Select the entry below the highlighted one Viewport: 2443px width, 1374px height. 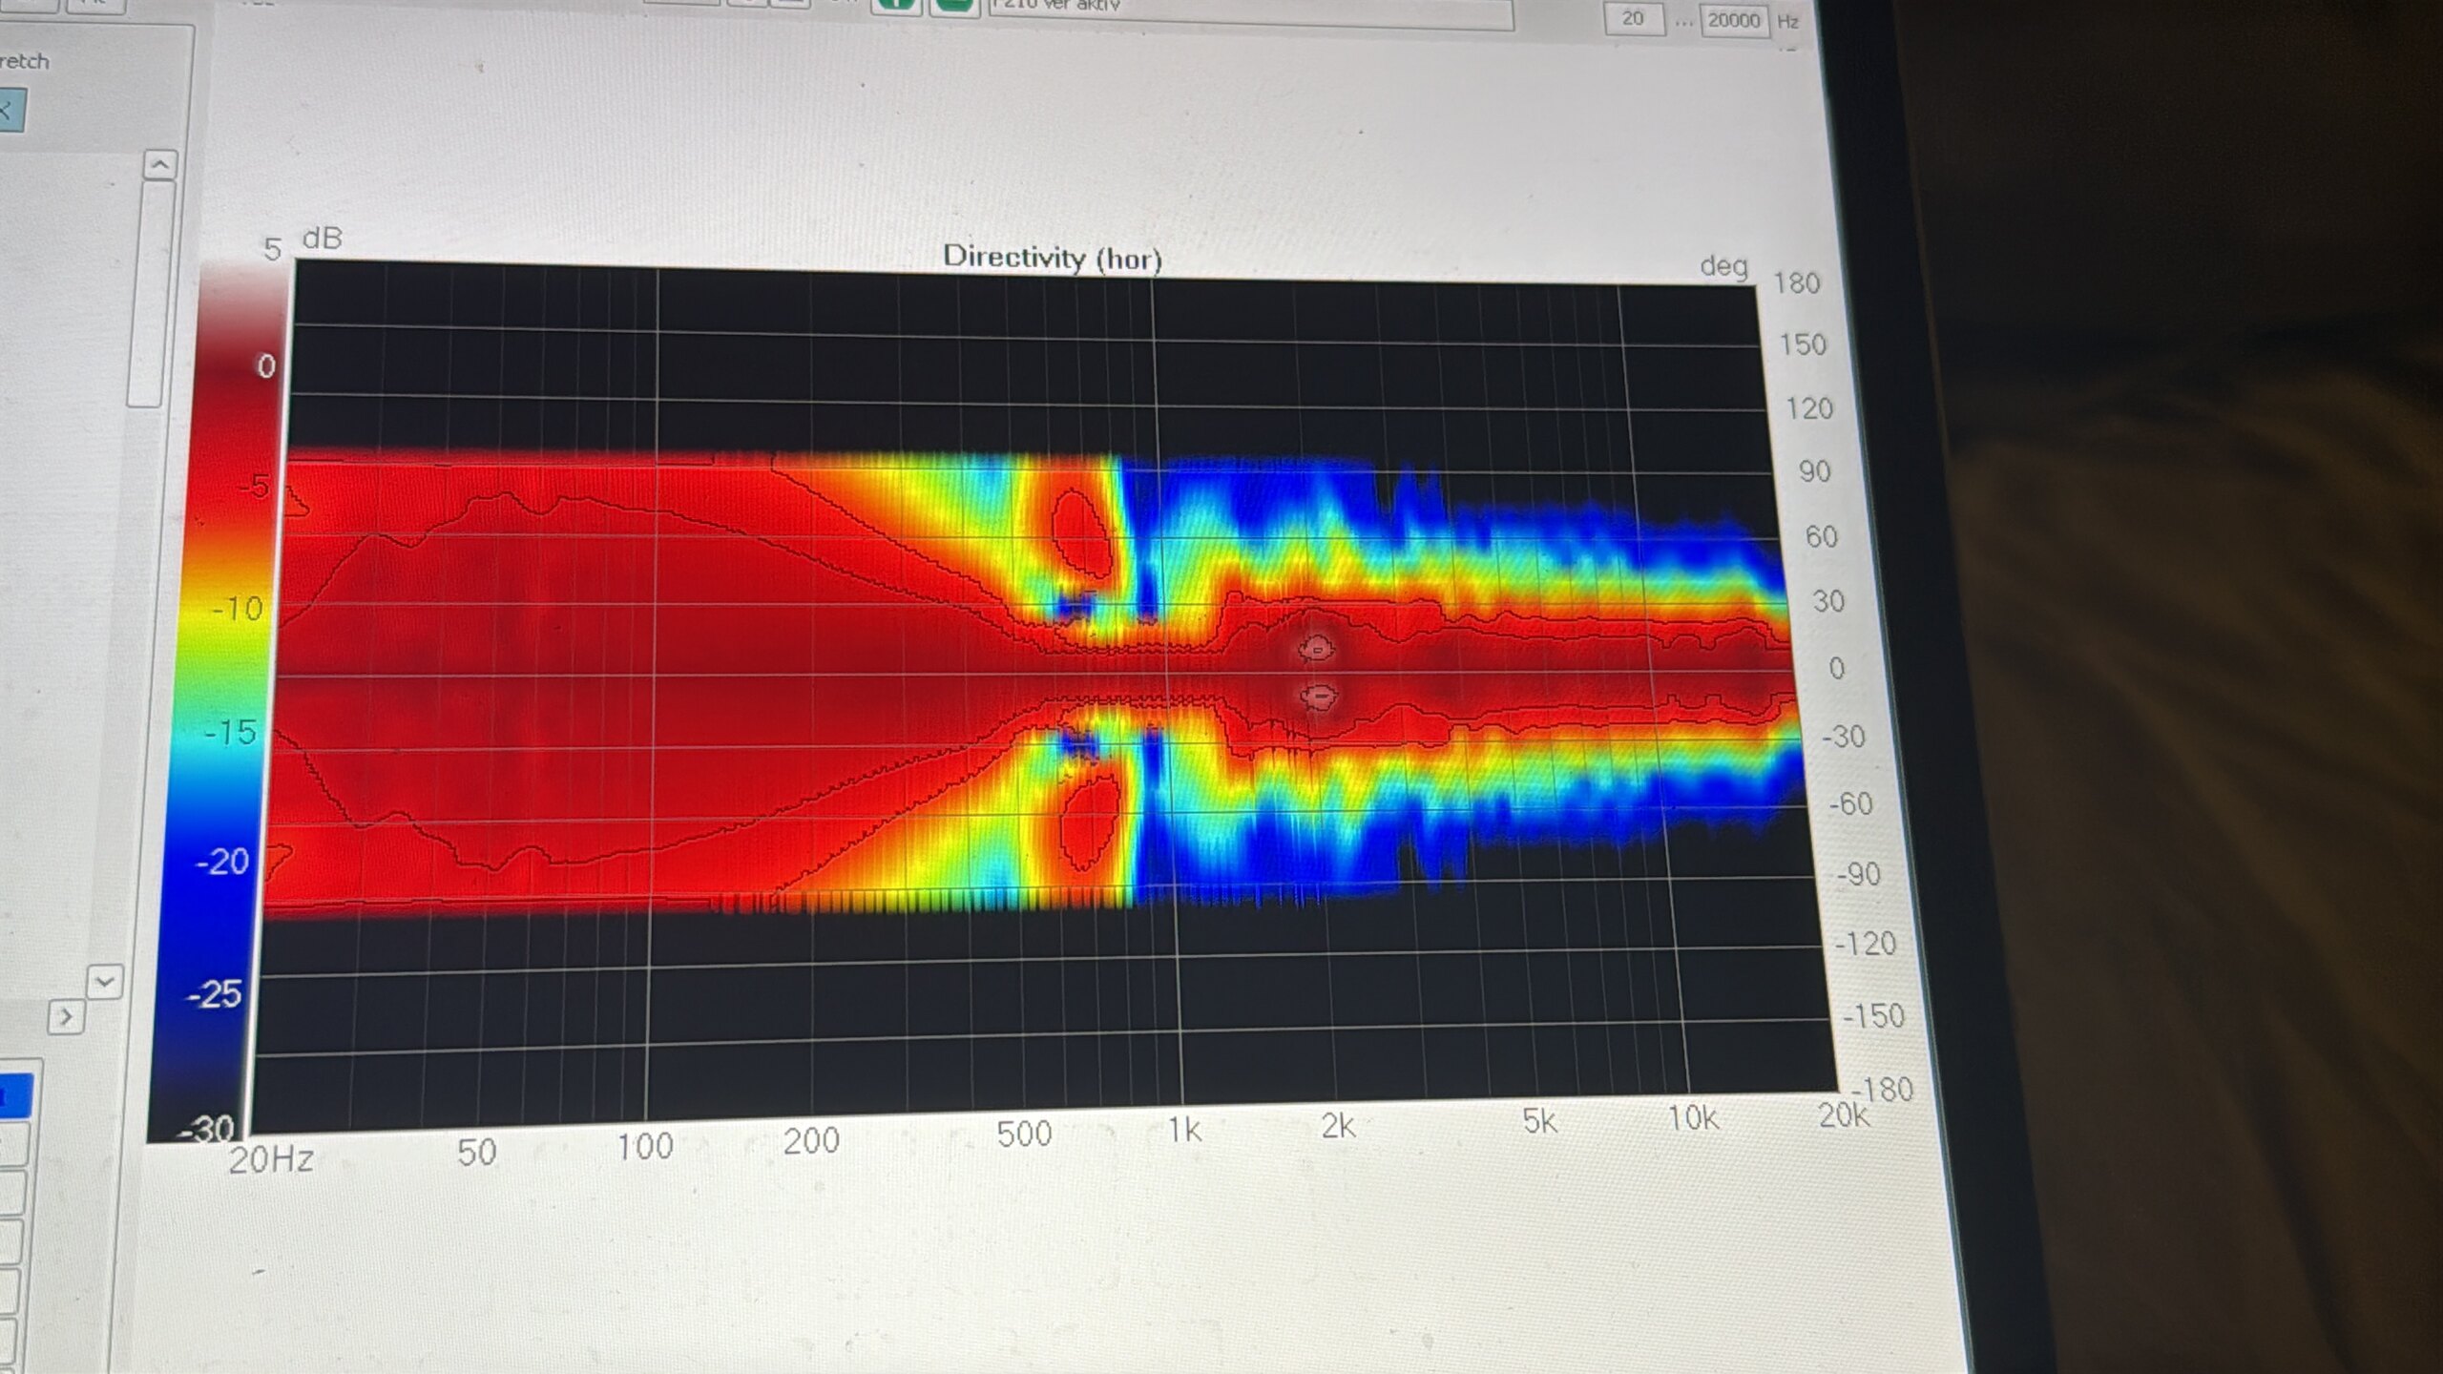point(14,1145)
